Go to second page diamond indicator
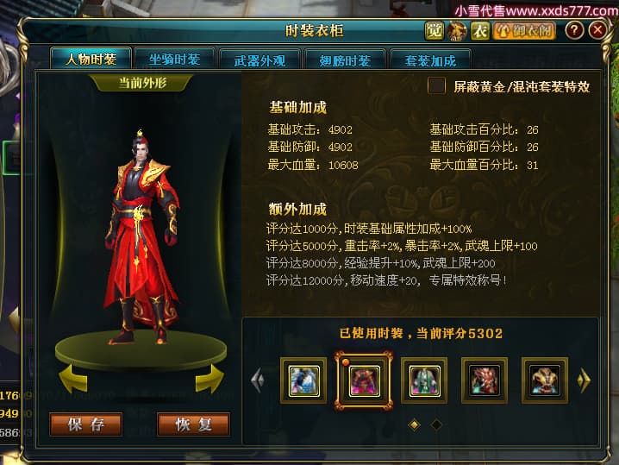The height and width of the screenshot is (465, 619). tap(436, 424)
